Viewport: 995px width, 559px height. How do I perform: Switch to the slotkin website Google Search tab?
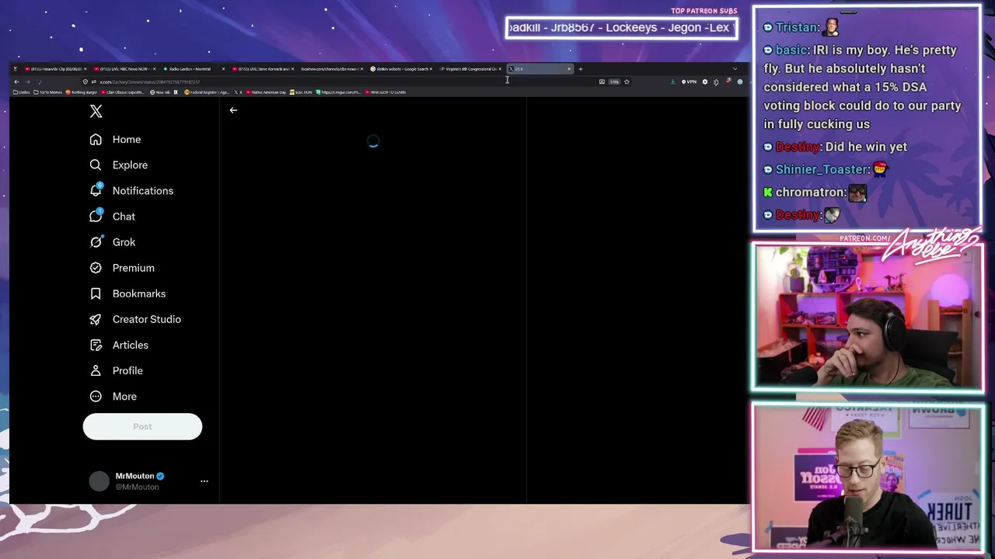401,69
